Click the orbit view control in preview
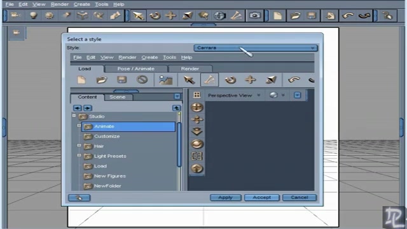Viewport: 407px width, 229px height. tap(197, 108)
